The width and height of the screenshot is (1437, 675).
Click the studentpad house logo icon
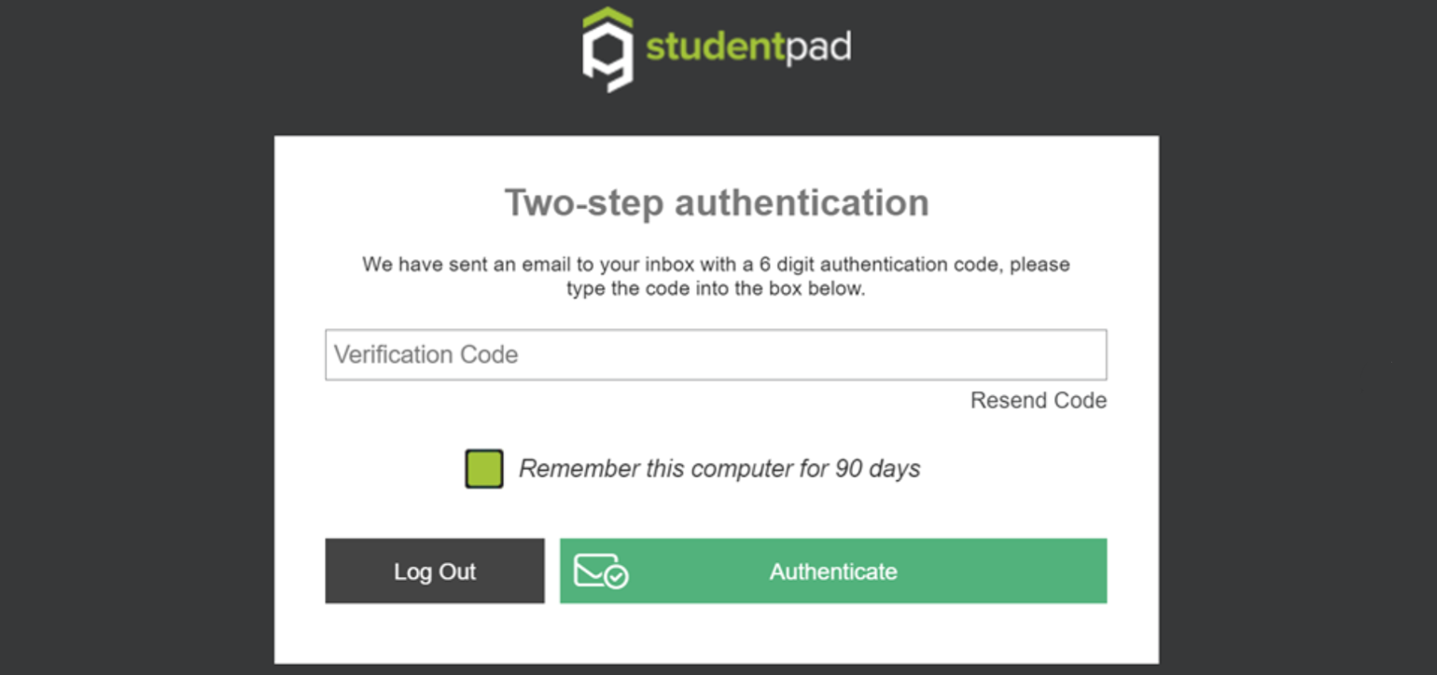point(607,52)
